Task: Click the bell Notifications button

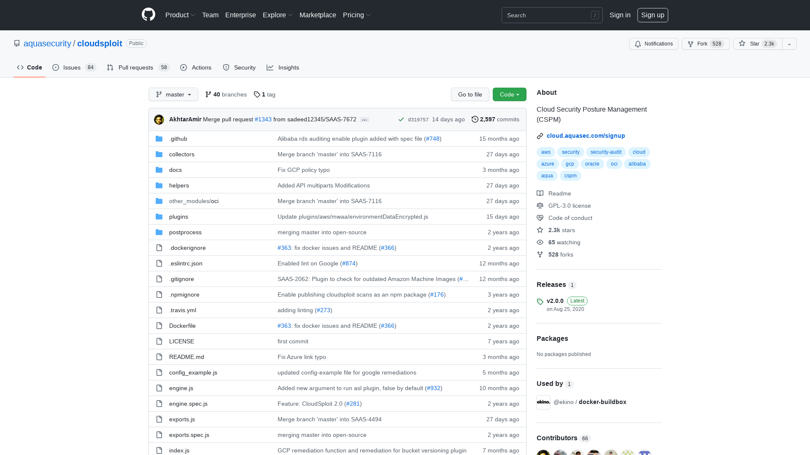Action: [x=653, y=44]
